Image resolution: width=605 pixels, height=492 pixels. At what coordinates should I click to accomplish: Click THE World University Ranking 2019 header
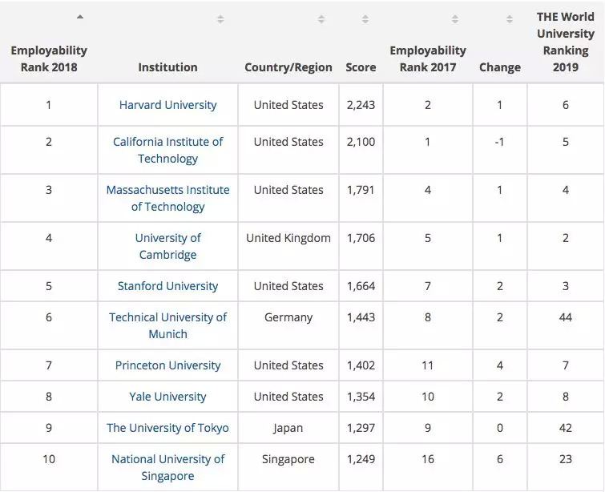tap(565, 41)
